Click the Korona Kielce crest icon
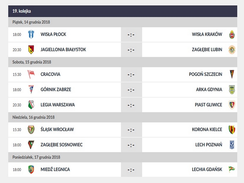The width and height of the screenshot is (244, 183). click(232, 129)
